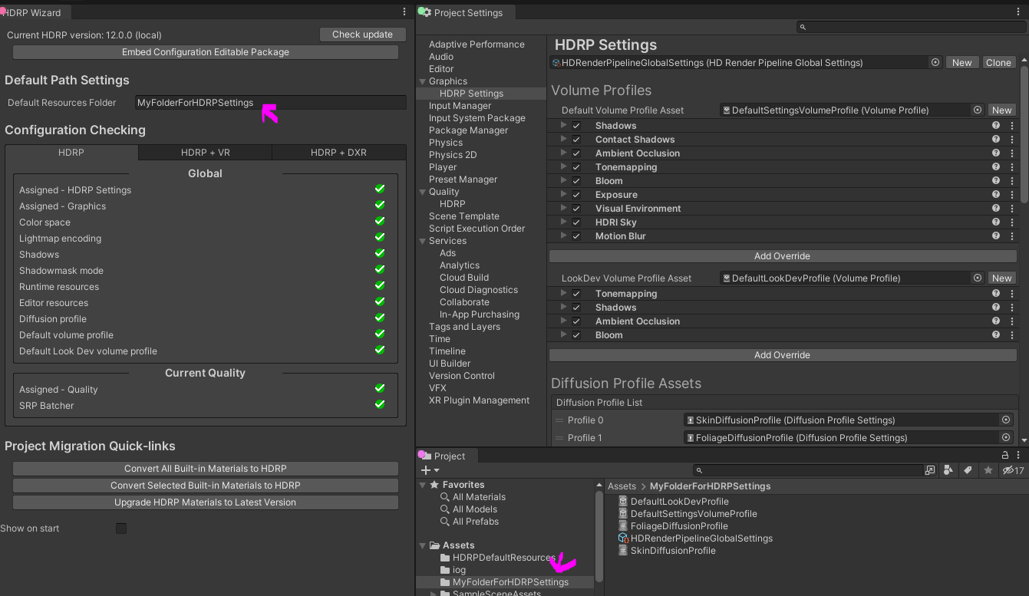Viewport: 1029px width, 596px height.
Task: Open object picker for FoliageDiffusionProfile field
Action: 1005,437
